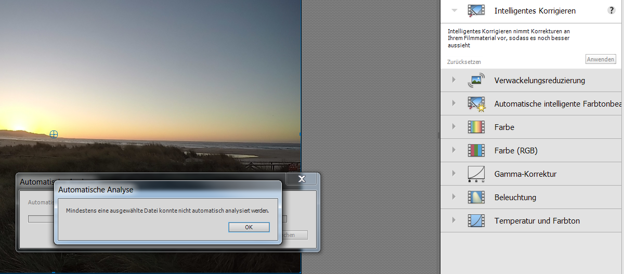
Task: Expand the Farbe section arrow
Action: point(454,127)
